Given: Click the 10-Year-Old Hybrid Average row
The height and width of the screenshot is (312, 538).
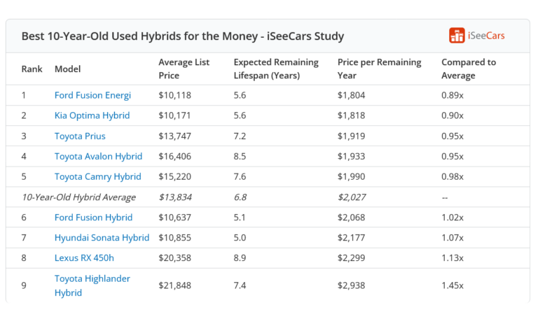Looking at the screenshot, I should click(x=78, y=197).
